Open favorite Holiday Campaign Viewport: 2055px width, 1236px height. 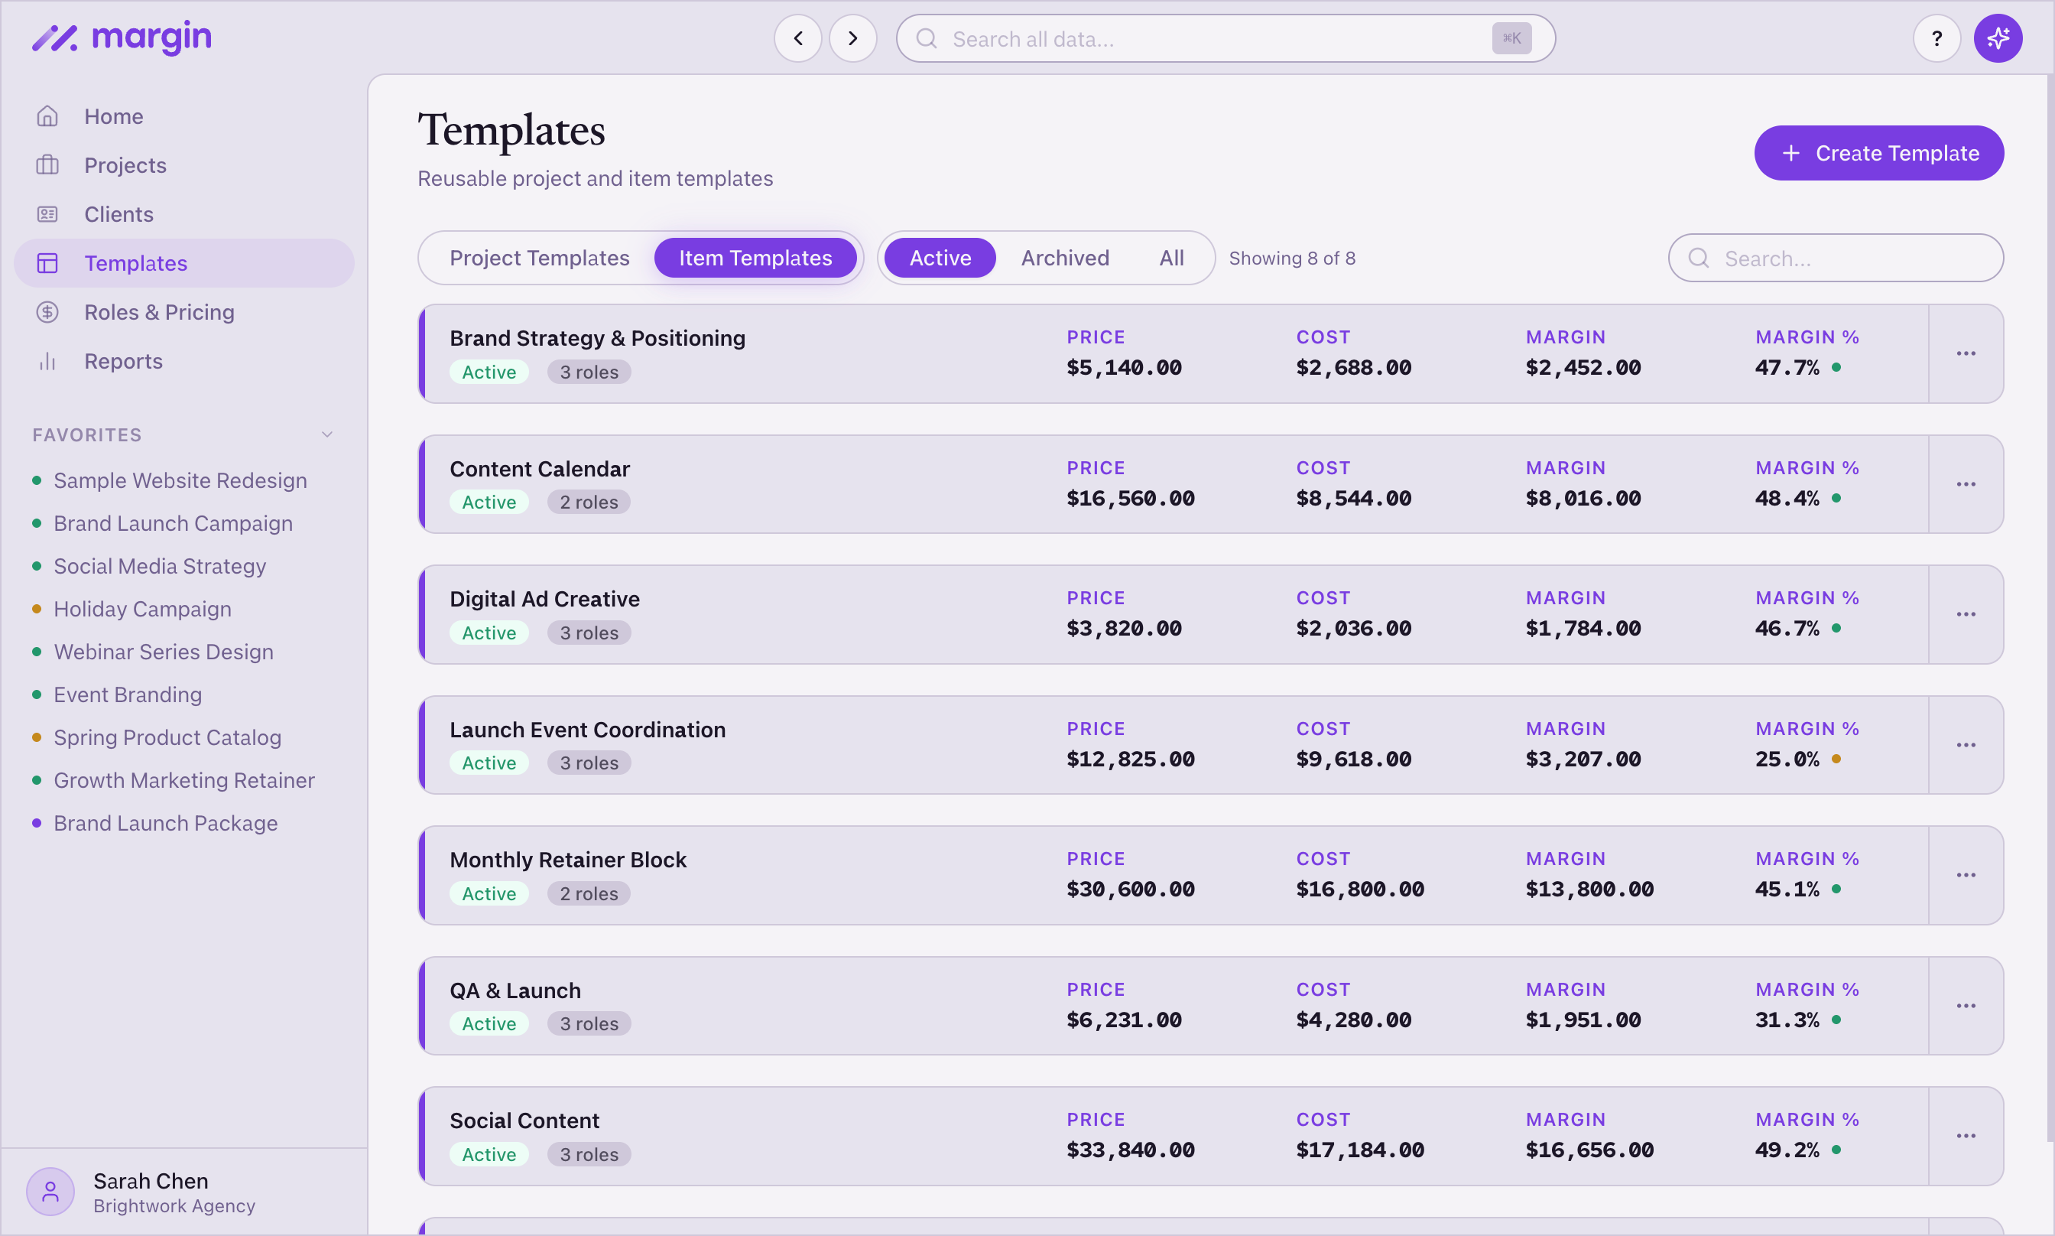(x=142, y=609)
